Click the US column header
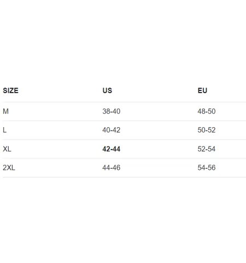Image resolution: width=246 pixels, height=263 pixels. (x=107, y=90)
